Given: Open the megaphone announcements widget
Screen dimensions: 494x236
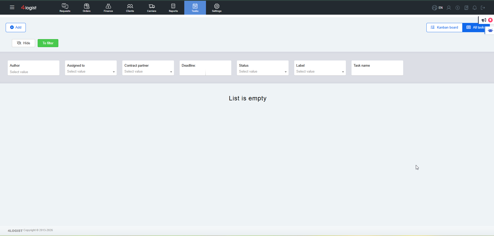Looking at the screenshot, I should click(x=484, y=20).
